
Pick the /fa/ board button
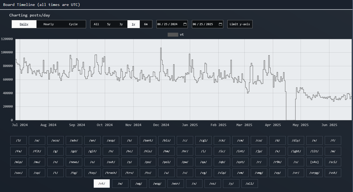point(18,151)
